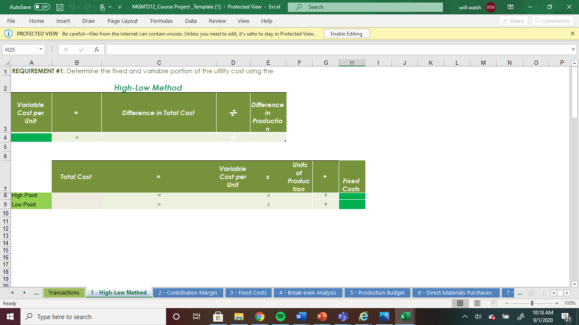Click zoom in plus button
The image size is (579, 325).
point(557,303)
